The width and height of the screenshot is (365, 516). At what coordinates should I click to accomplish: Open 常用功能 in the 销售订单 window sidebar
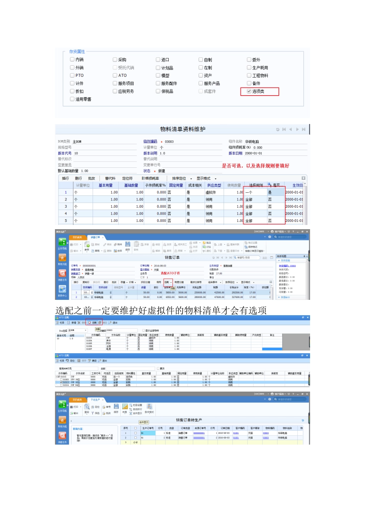pos(62,260)
